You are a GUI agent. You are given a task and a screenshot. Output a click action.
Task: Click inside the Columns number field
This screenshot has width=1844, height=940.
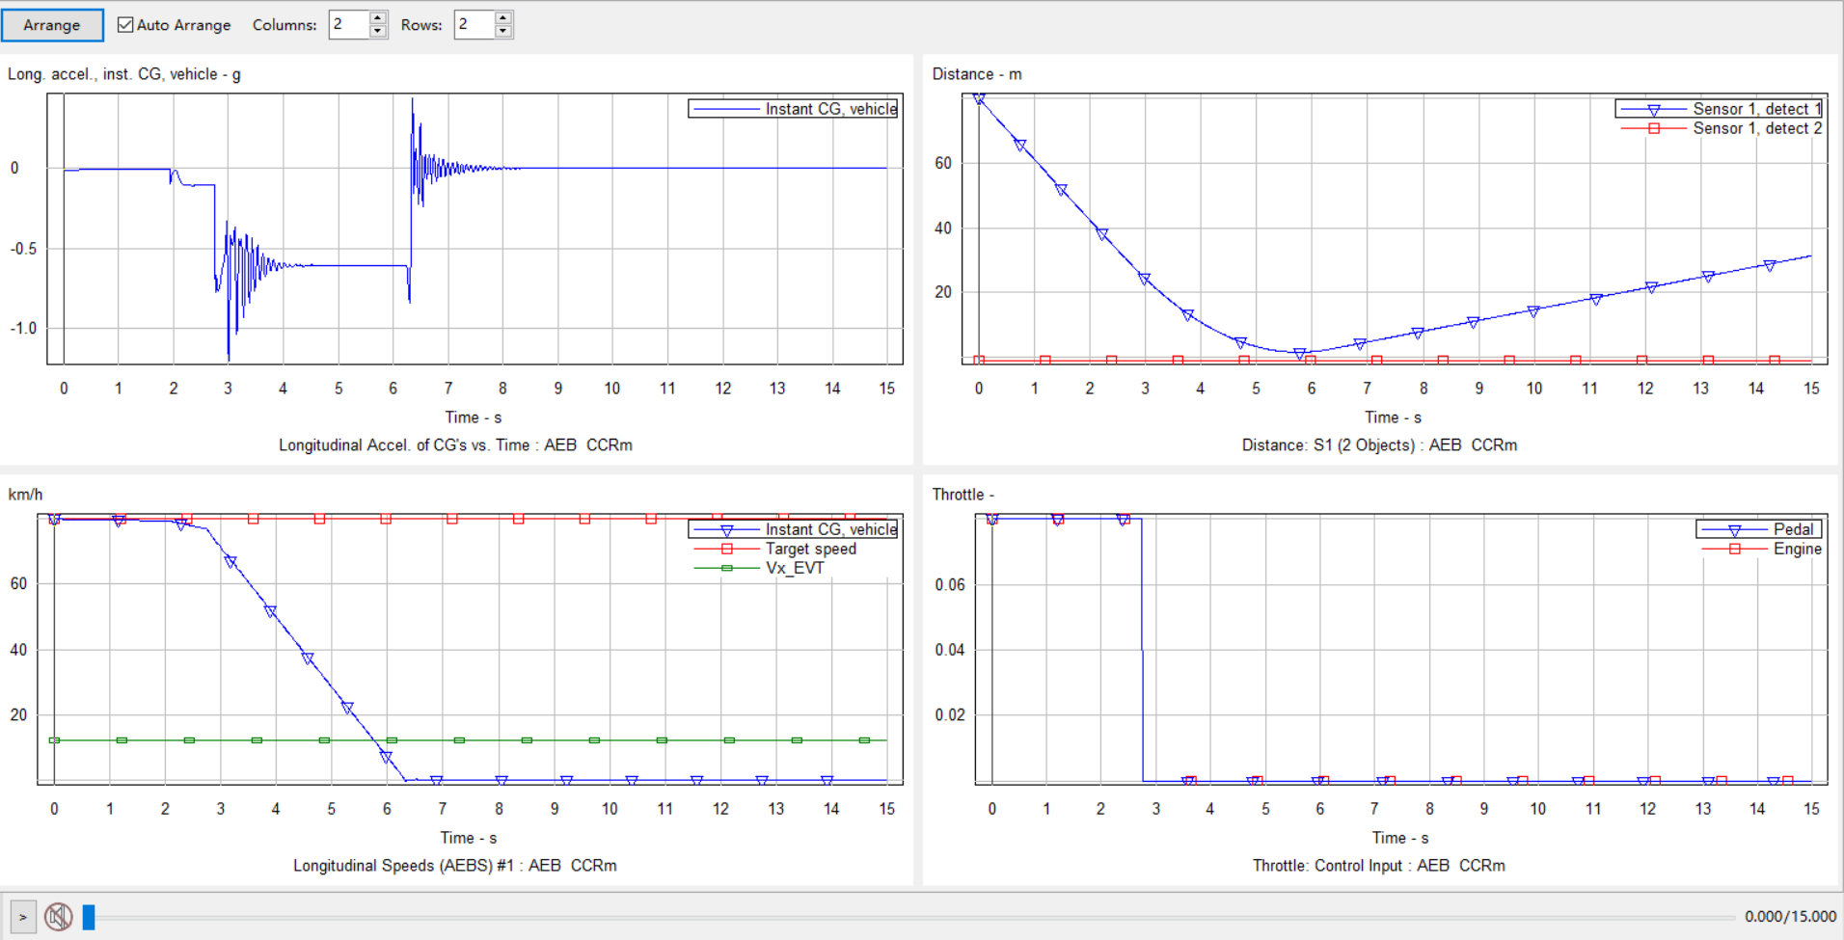348,25
